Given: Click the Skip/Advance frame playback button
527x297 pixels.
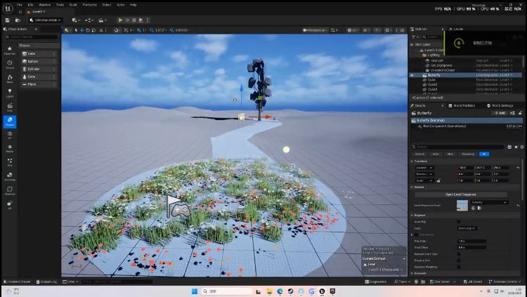Looking at the screenshot, I should (127, 20).
